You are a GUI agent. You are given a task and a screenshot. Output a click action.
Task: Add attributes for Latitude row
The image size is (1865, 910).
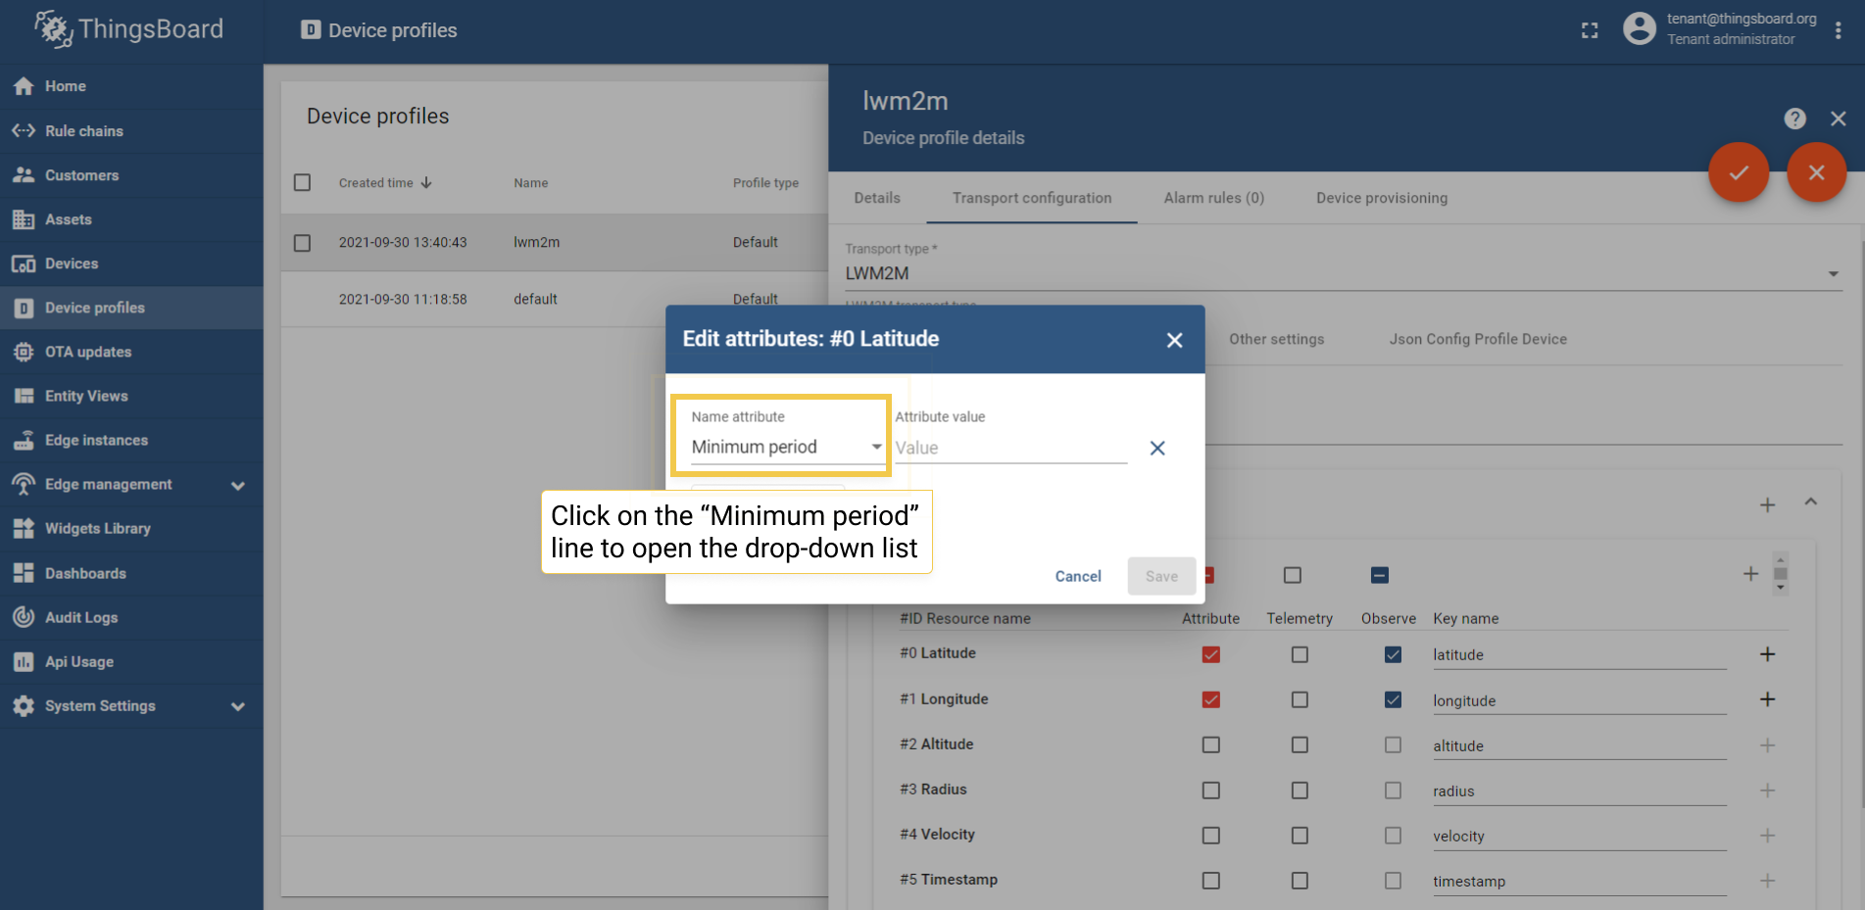pos(1767,653)
